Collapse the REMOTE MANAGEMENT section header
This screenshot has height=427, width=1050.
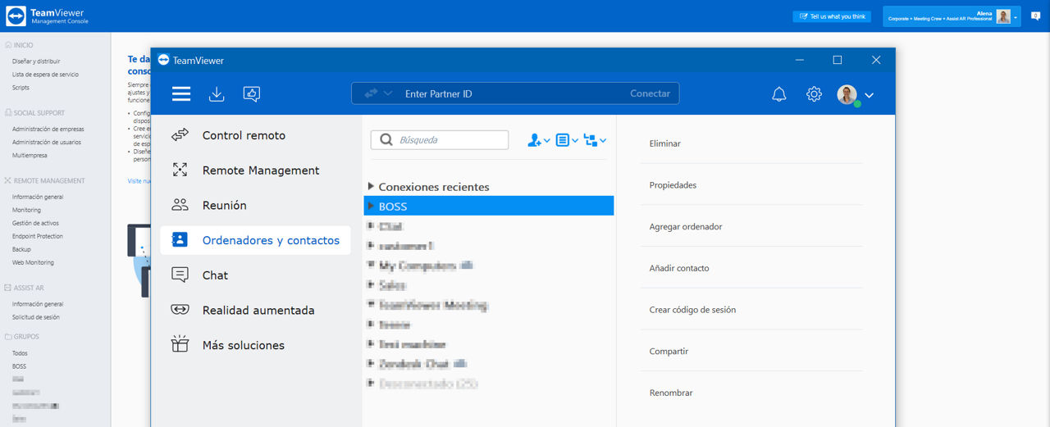click(x=44, y=180)
